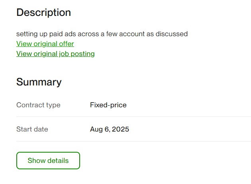Click the Show details button
The height and width of the screenshot is (184, 251).
(48, 161)
